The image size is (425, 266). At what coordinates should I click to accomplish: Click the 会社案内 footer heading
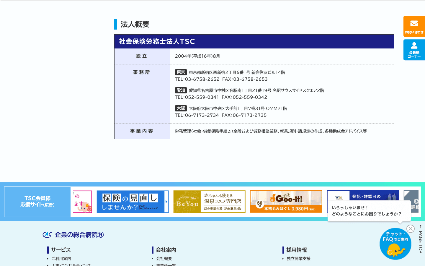(x=166, y=250)
